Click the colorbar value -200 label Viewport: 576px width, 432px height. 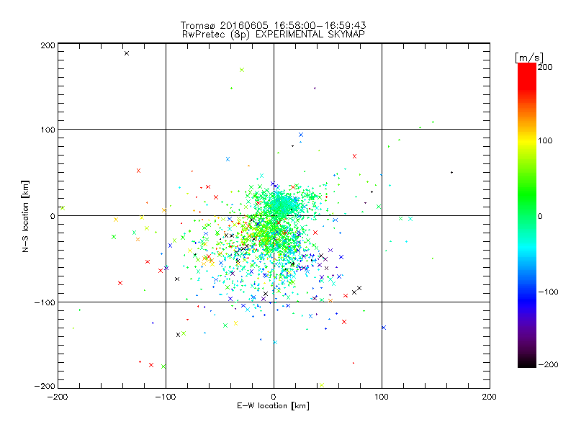click(x=548, y=364)
